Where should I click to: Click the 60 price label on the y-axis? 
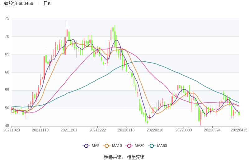7,72
